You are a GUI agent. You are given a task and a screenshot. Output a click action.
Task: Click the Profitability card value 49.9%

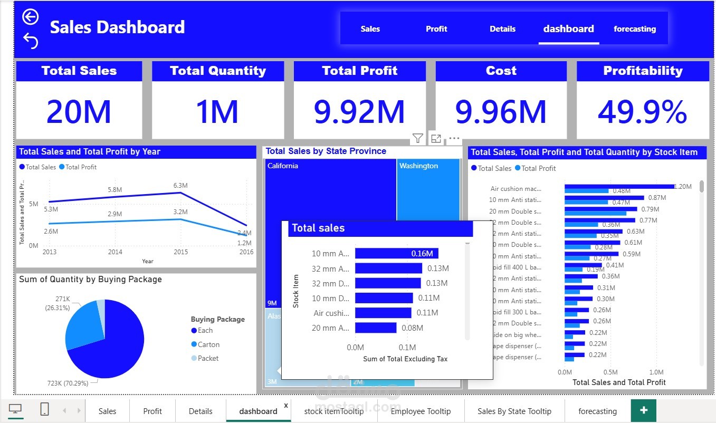pyautogui.click(x=642, y=111)
